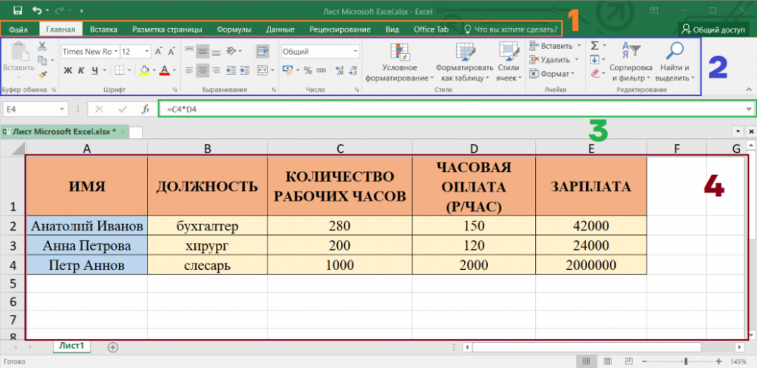Click the Cut scissors icon
Screen dimensions: 757x368
pyautogui.click(x=42, y=47)
